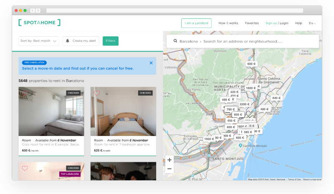The height and width of the screenshot is (194, 334).
Task: Expand the En language dropdown
Action: (x=312, y=23)
